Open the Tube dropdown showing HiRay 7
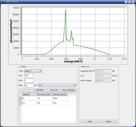 click(x=33, y=71)
